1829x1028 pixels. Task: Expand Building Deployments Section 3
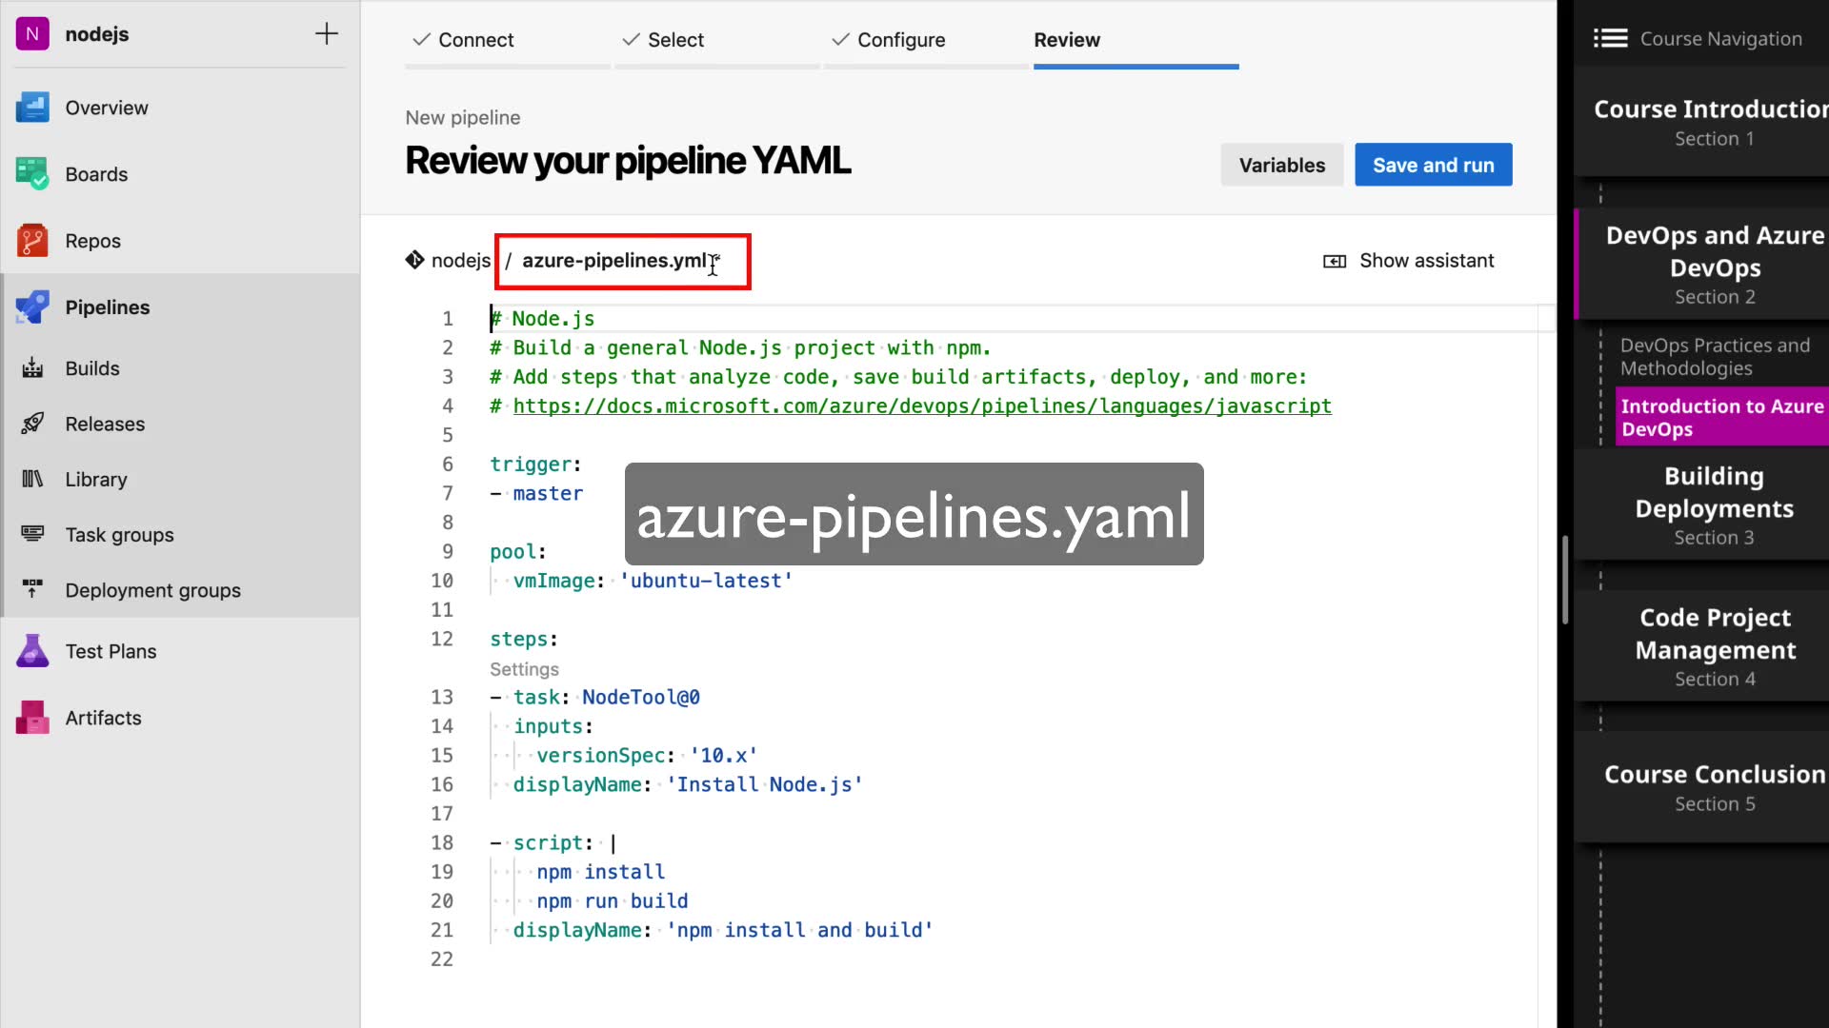click(x=1714, y=504)
